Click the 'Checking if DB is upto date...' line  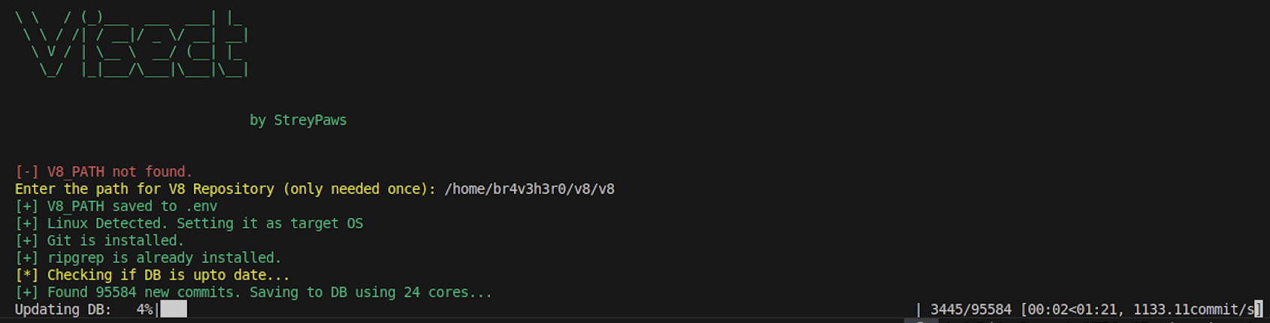pyautogui.click(x=168, y=275)
